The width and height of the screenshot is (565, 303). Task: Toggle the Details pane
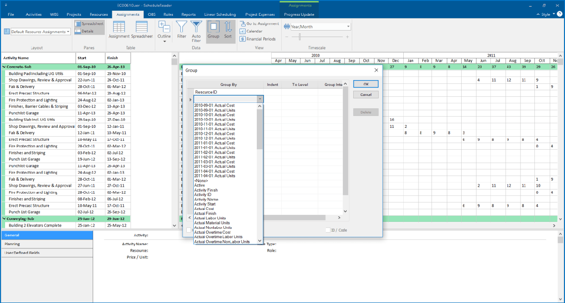85,31
